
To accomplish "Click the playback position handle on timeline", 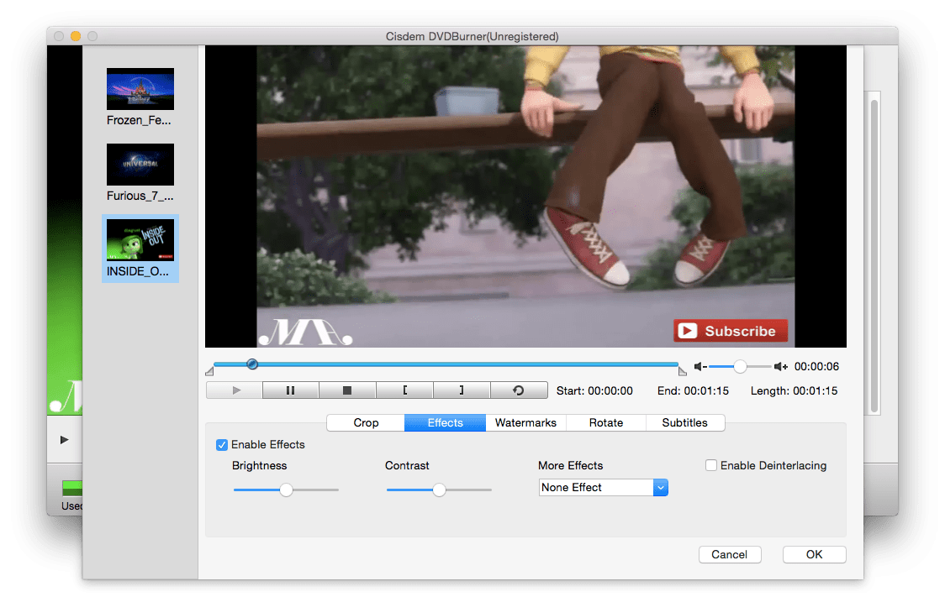I will (252, 364).
